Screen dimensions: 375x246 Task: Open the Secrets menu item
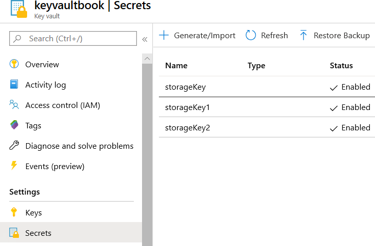(38, 233)
